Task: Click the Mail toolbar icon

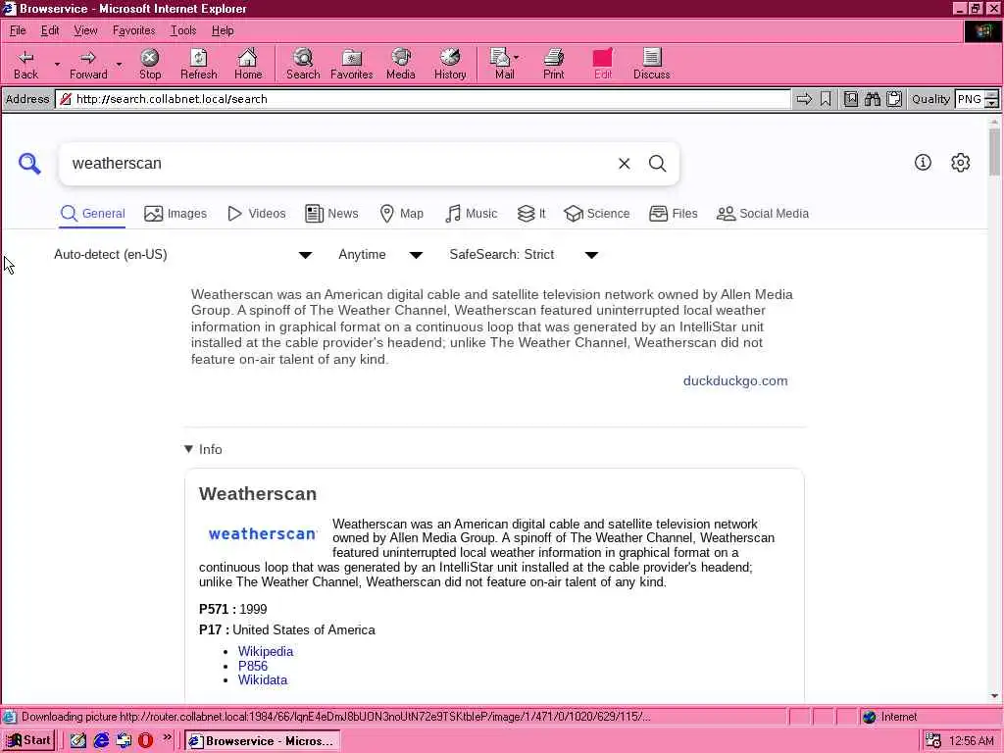Action: tap(499, 64)
